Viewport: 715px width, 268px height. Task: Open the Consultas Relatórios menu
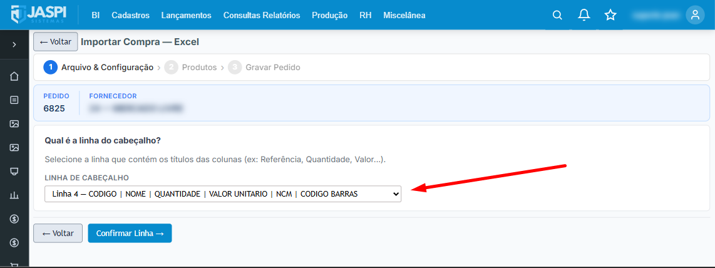pos(262,15)
